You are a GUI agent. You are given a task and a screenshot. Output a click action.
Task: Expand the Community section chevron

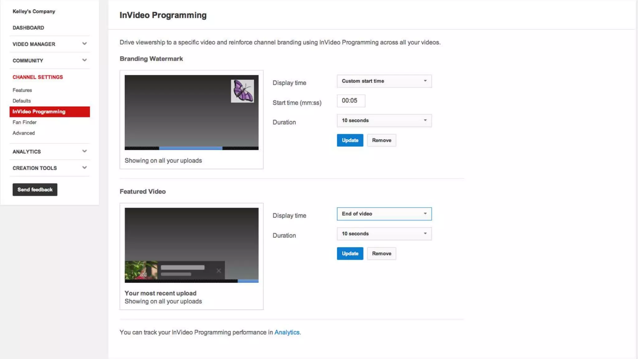84,60
